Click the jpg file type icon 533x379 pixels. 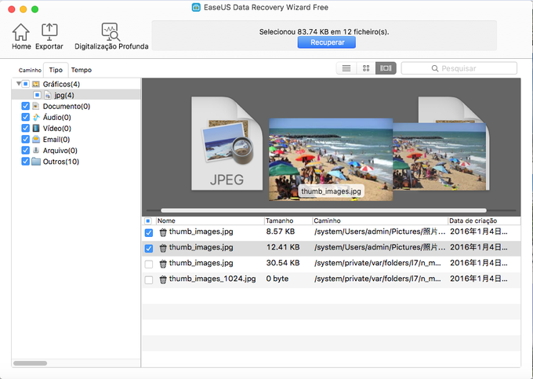48,95
